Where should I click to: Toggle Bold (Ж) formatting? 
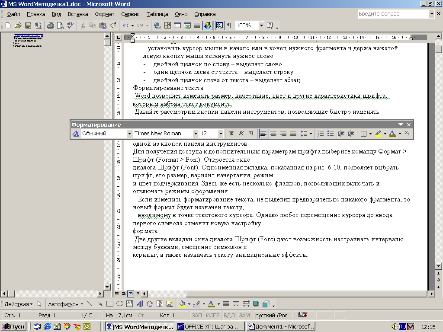click(231, 134)
